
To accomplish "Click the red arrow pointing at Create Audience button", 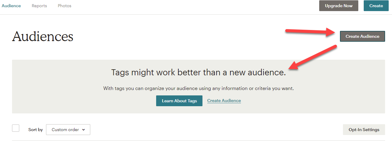I will coord(312,32).
